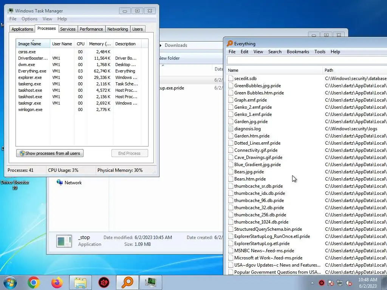Switch to Task Manager taskbar icon

(x=151, y=282)
